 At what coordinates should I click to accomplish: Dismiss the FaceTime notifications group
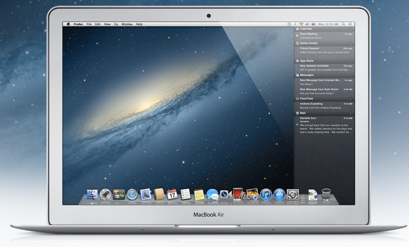[350, 99]
